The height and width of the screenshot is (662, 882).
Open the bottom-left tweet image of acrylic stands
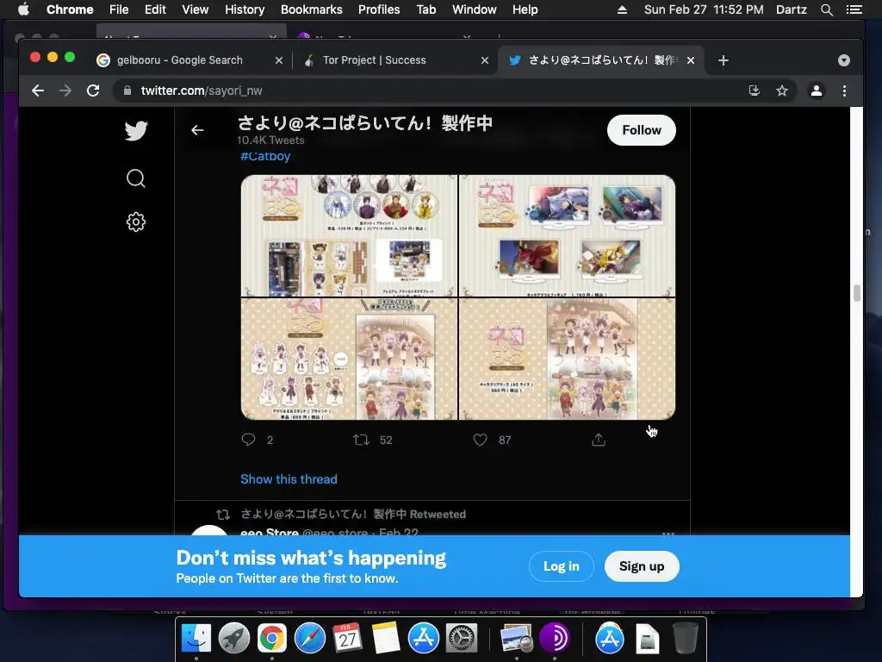point(350,359)
